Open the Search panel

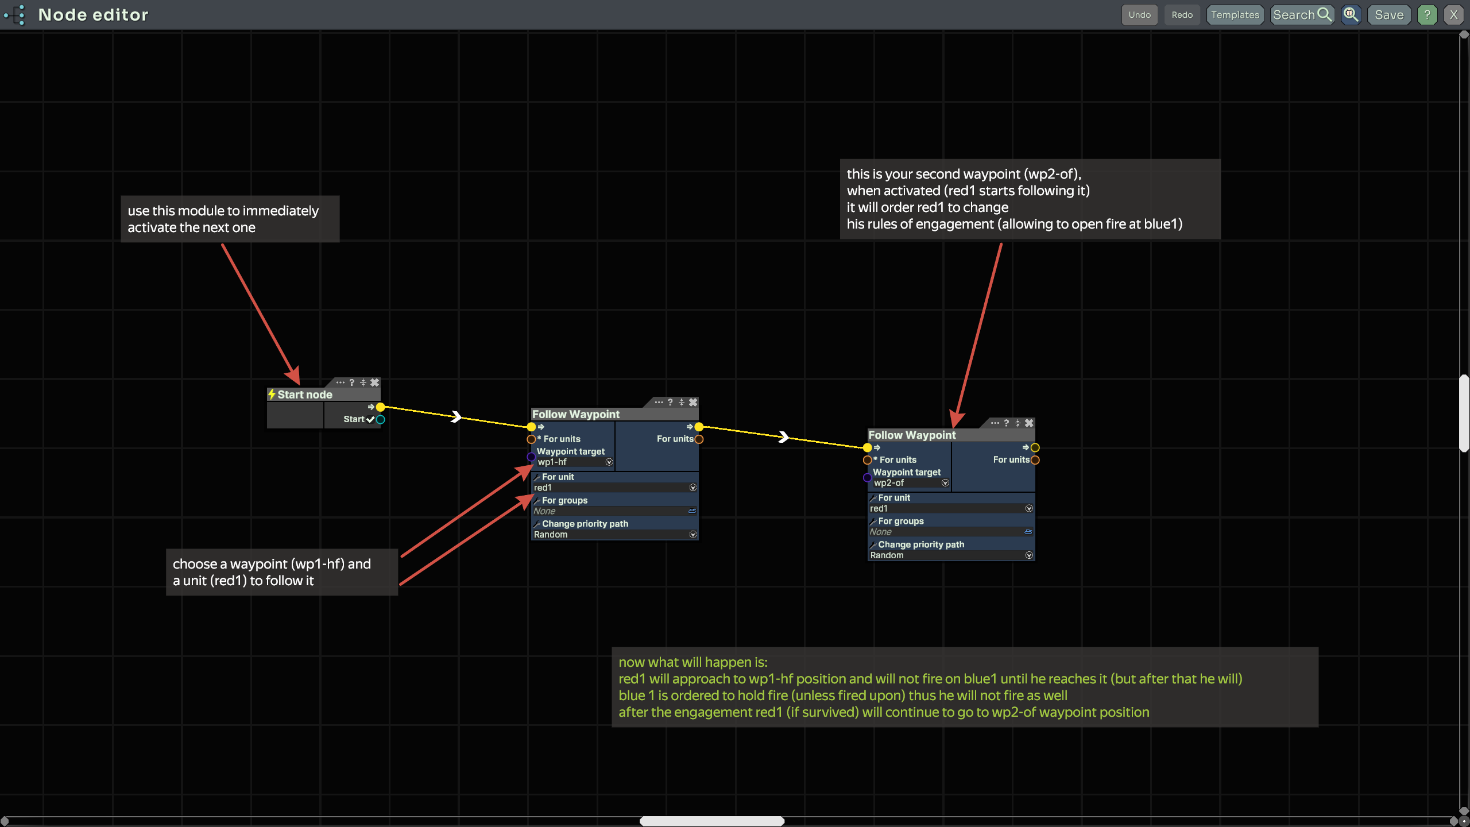tap(1301, 15)
